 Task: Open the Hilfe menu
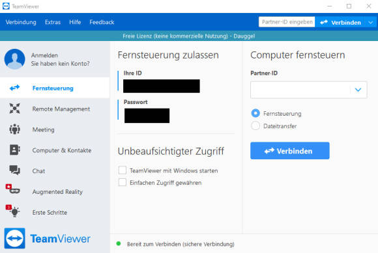[x=75, y=22]
